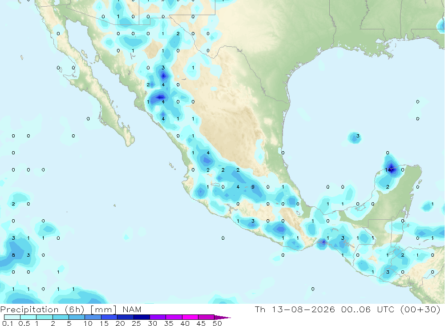Screen dimensions: 445x326
Task: Click the 0.1–0.5 mm legend color swatch
Action: coord(12,317)
